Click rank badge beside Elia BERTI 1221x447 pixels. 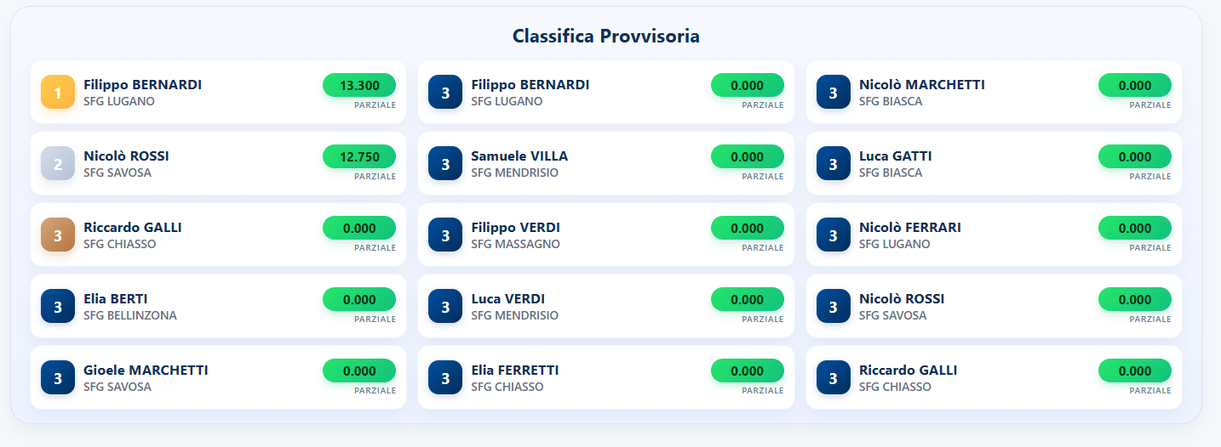click(58, 306)
